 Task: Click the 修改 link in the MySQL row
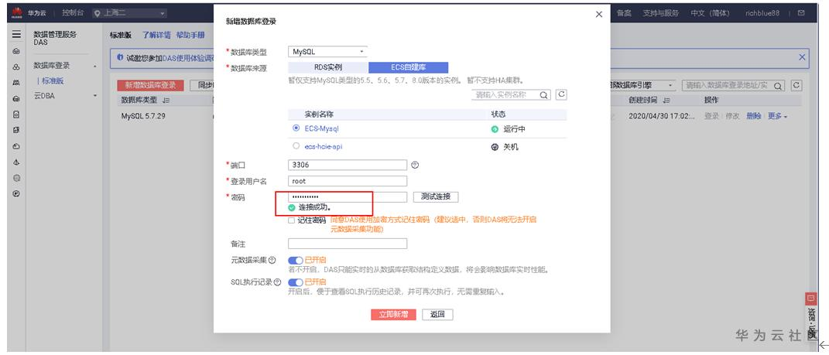(733, 116)
